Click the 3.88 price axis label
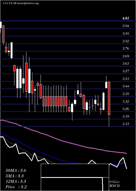Screen dimensions: 136x191 (126, 33)
